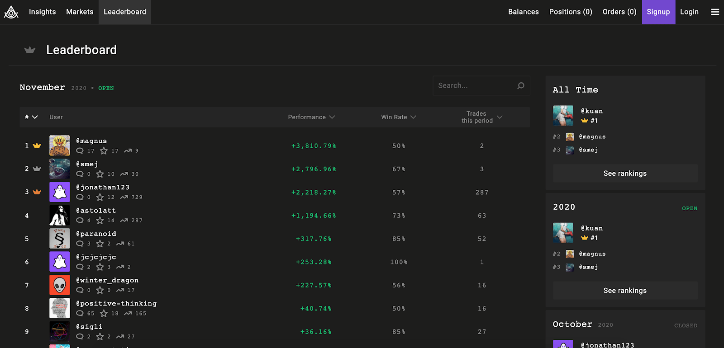
Task: Click the crown icon under All Time @kuan
Action: [x=585, y=121]
